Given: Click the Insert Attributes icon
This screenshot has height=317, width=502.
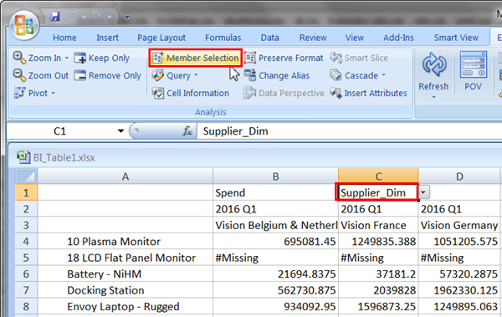Looking at the screenshot, I should pos(336,93).
